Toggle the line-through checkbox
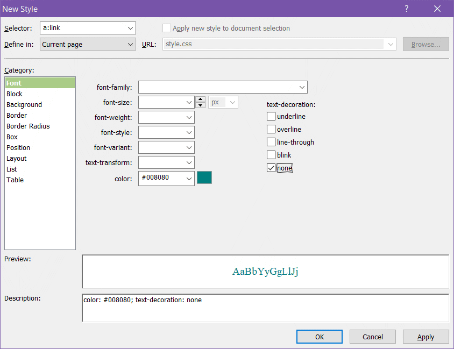The height and width of the screenshot is (349, 454). (271, 143)
